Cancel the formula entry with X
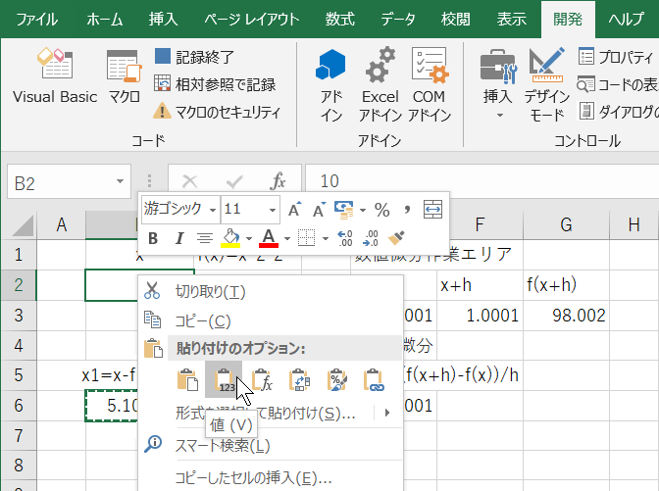659x491 pixels. pos(189,181)
